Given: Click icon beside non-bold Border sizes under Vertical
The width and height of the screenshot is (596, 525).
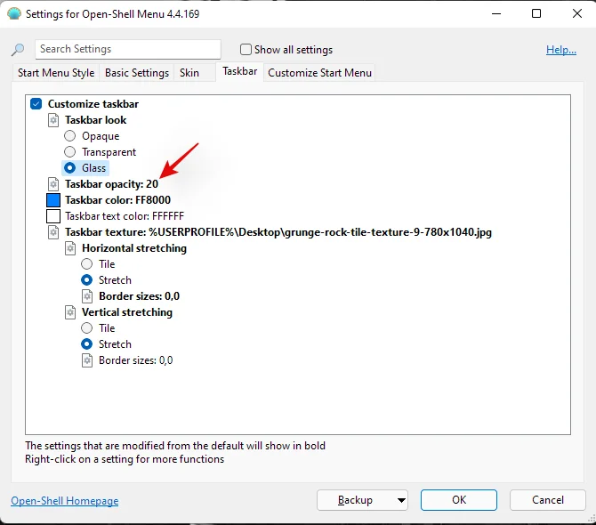Looking at the screenshot, I should 87,360.
